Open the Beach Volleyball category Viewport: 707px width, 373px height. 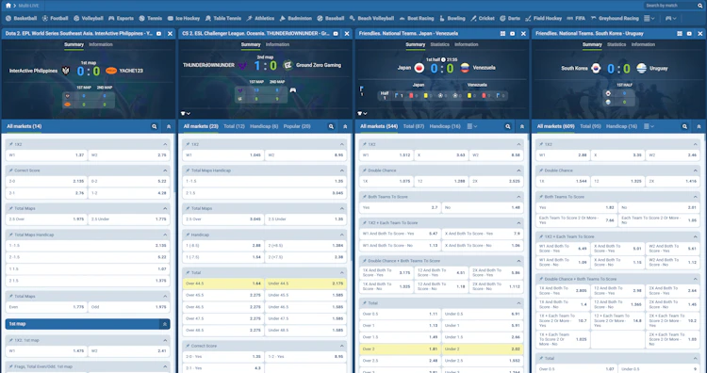(371, 19)
